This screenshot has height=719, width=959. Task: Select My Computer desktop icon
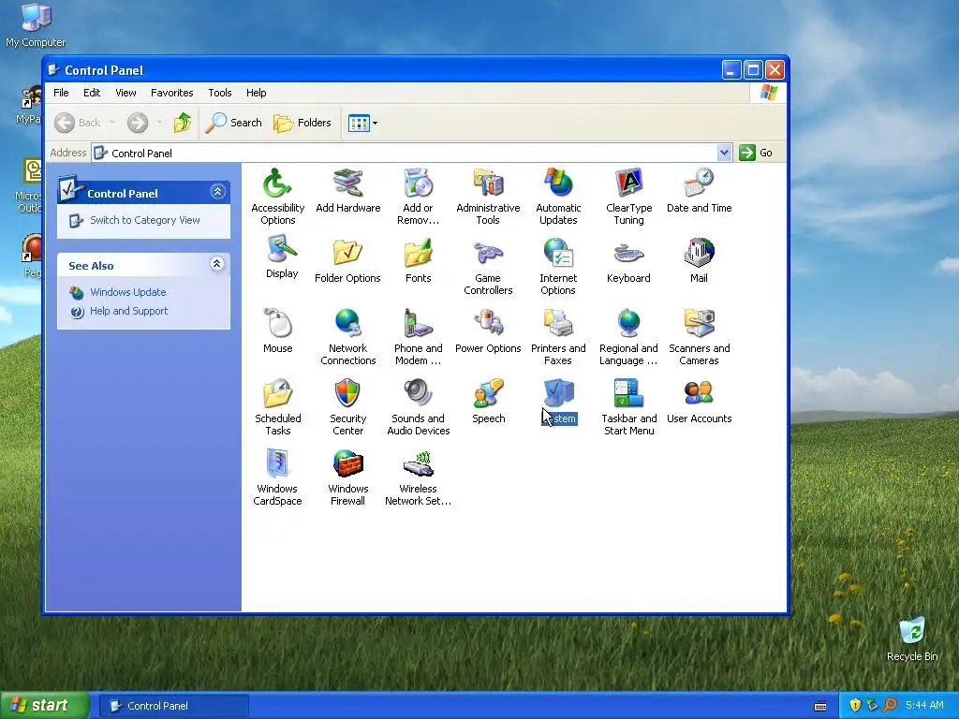pos(36,25)
